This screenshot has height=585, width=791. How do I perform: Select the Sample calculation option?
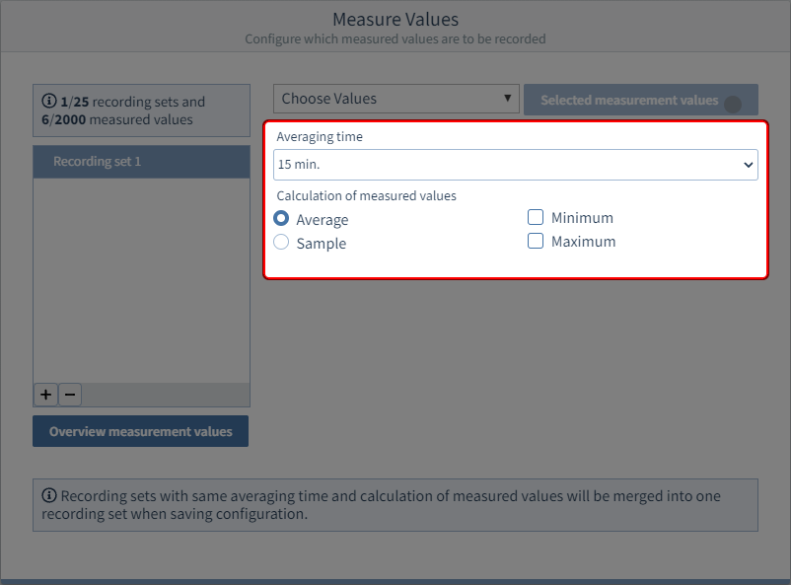pyautogui.click(x=281, y=243)
